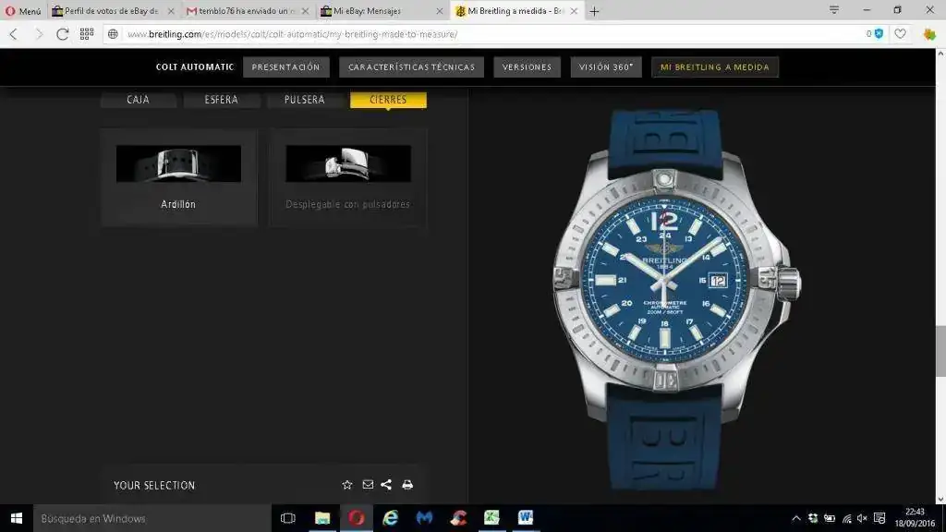Switch to the Esfera tab

tap(221, 100)
